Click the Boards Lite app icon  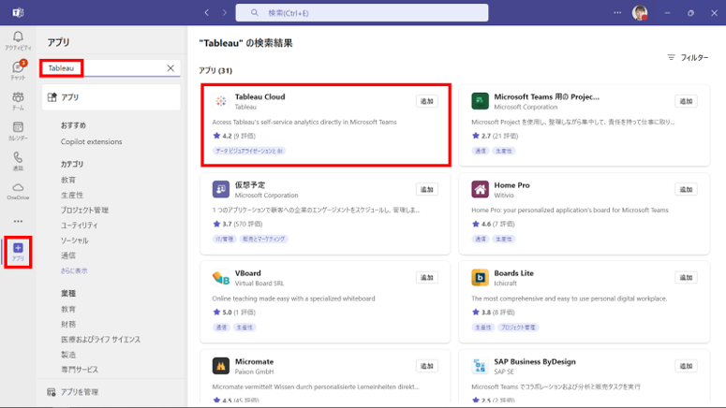[x=480, y=278]
